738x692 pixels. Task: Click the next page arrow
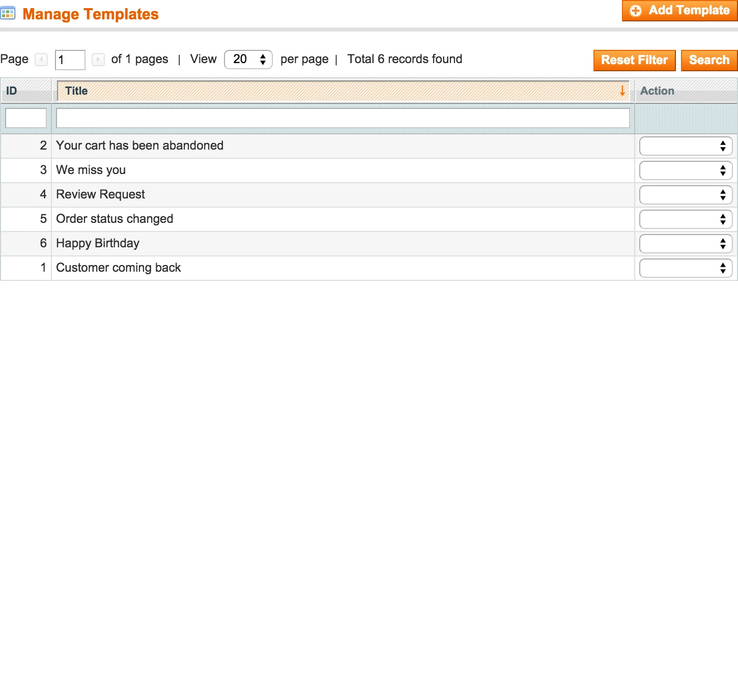[98, 60]
